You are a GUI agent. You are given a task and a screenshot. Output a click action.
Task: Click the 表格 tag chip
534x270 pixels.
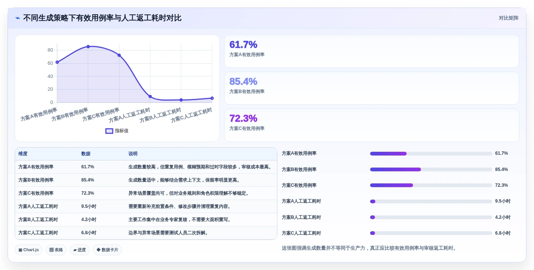[56, 250]
